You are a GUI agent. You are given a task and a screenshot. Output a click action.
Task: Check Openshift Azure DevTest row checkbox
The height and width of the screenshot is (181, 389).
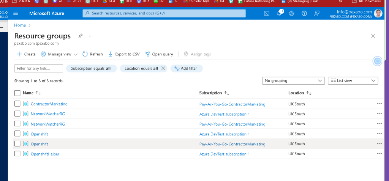pos(17,134)
